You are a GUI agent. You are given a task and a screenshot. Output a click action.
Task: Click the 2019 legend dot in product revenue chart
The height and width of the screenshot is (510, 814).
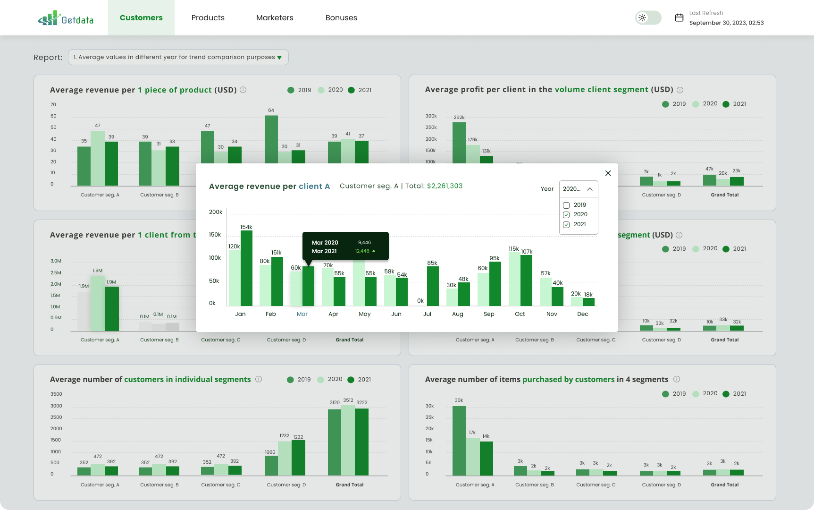[291, 90]
